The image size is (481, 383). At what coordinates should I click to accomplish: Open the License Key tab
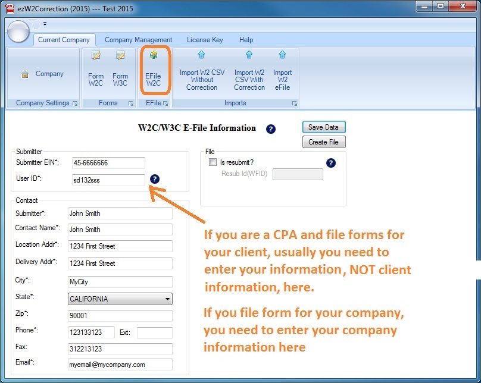205,40
